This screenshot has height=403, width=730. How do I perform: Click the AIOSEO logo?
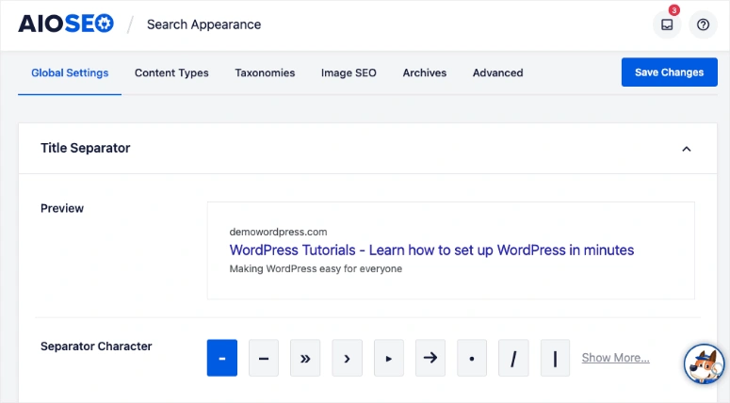66,24
